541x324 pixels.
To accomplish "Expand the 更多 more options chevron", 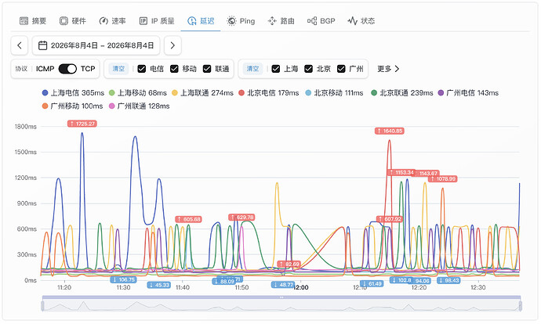I will [397, 69].
